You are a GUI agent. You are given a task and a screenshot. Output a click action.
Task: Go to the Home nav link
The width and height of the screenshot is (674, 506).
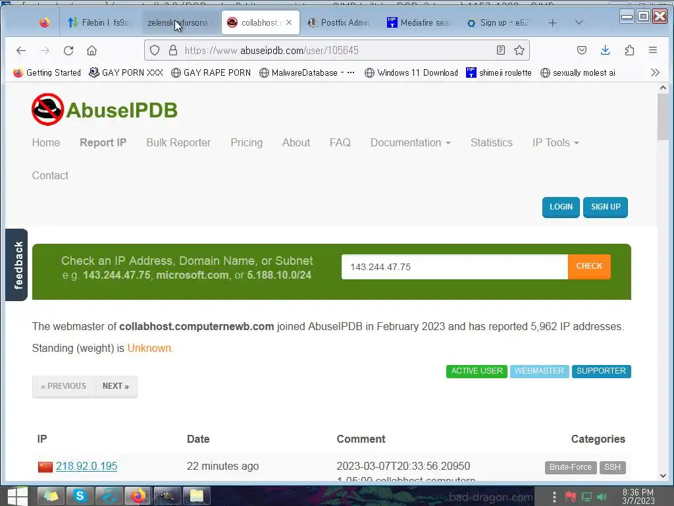[x=46, y=142]
